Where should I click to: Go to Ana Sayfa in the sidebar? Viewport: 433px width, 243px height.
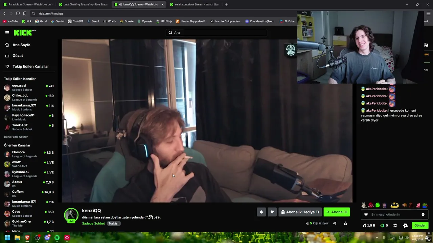[x=18, y=45]
